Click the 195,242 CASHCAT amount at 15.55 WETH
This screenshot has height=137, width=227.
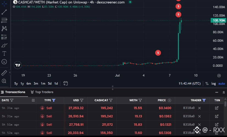tap(107, 108)
